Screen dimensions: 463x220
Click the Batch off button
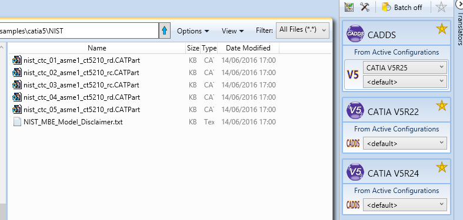pos(402,7)
